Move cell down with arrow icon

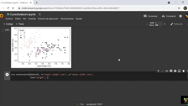tap(162, 71)
